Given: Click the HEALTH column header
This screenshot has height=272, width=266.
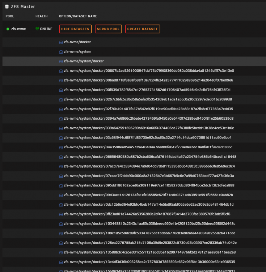Looking at the screenshot, I should [42, 16].
